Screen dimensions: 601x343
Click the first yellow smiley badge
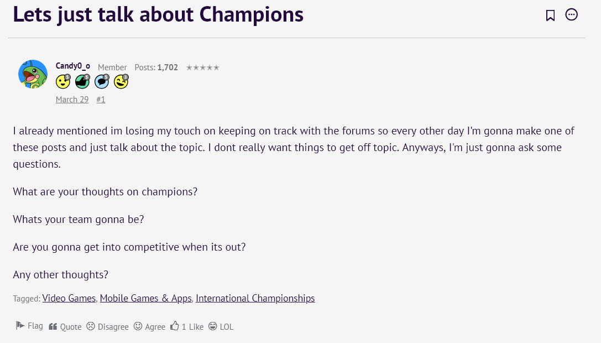[x=63, y=82]
